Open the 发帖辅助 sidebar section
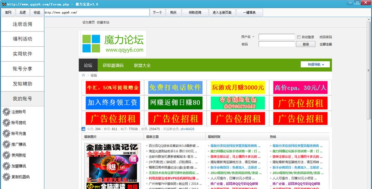Screen dimensions: 372x189 pyautogui.click(x=22, y=84)
